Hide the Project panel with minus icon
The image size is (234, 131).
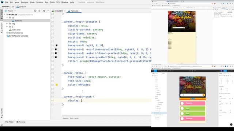coord(48,11)
